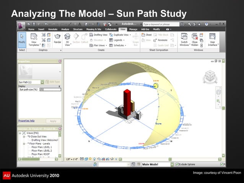Click the Edit Type button
Screen dimensions: 244x183
point(53,82)
